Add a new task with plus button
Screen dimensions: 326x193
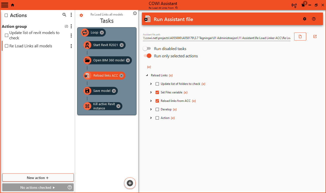click(x=130, y=183)
